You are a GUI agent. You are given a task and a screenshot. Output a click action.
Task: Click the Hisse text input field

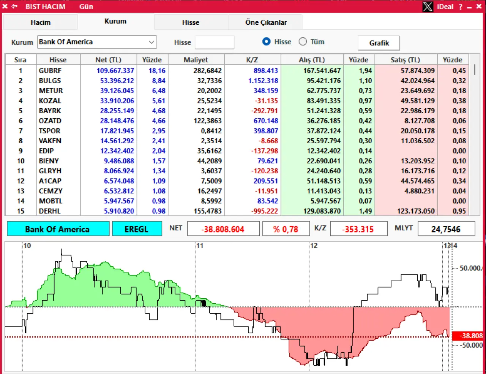click(x=215, y=42)
